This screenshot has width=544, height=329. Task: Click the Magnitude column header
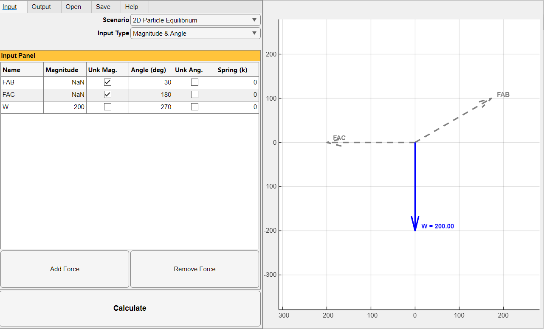tap(65, 70)
